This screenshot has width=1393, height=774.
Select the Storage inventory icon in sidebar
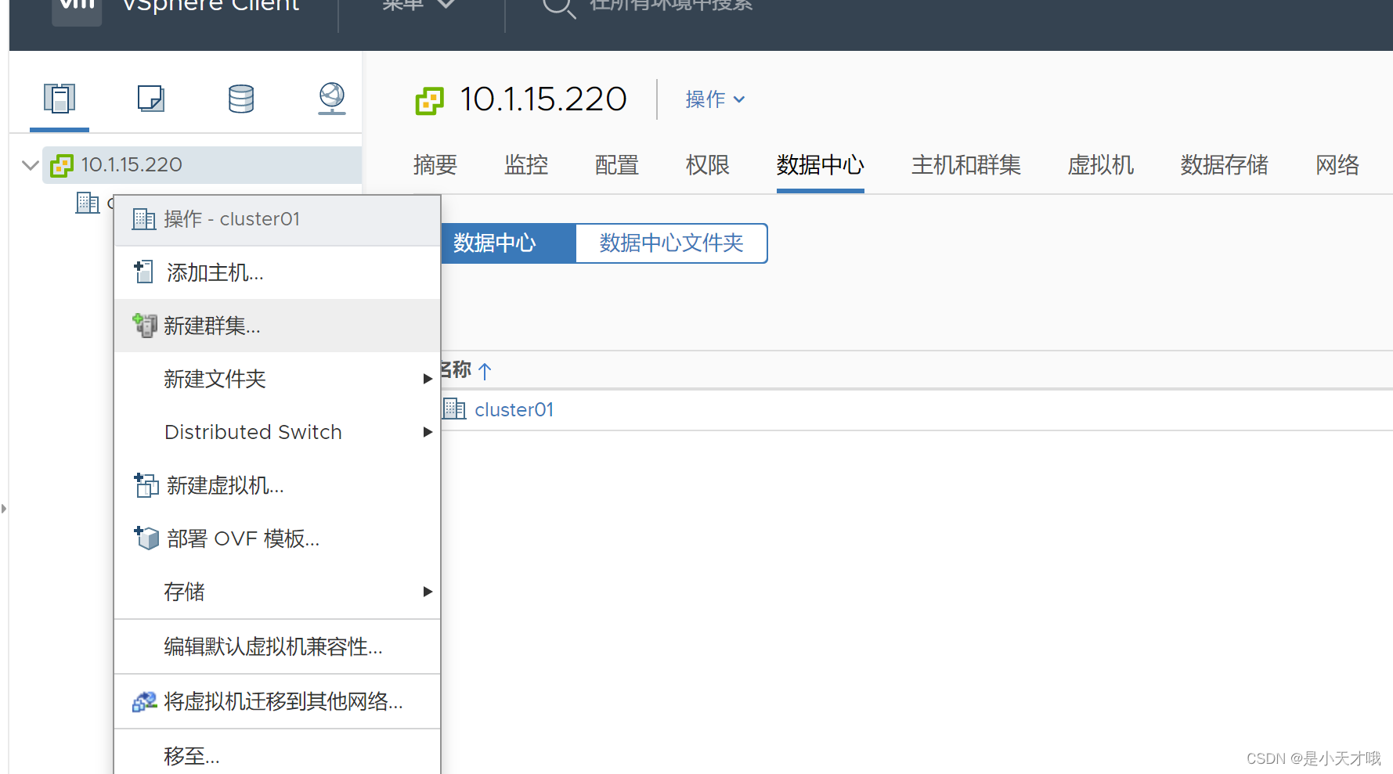240,99
